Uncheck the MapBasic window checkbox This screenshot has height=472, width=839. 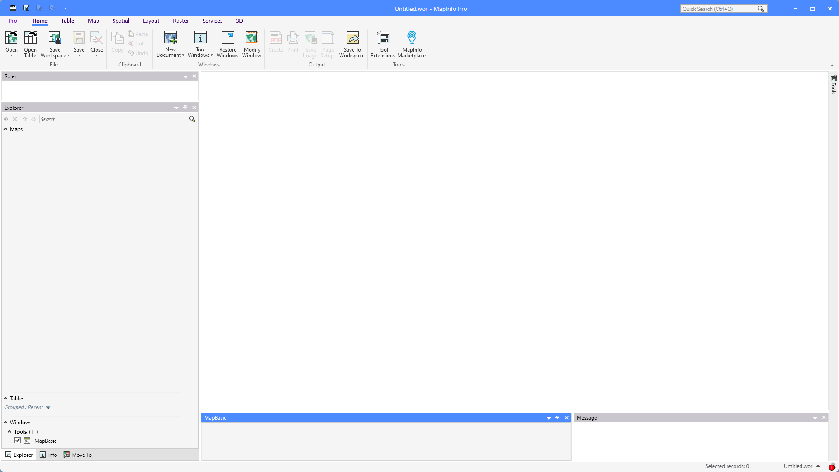click(17, 441)
